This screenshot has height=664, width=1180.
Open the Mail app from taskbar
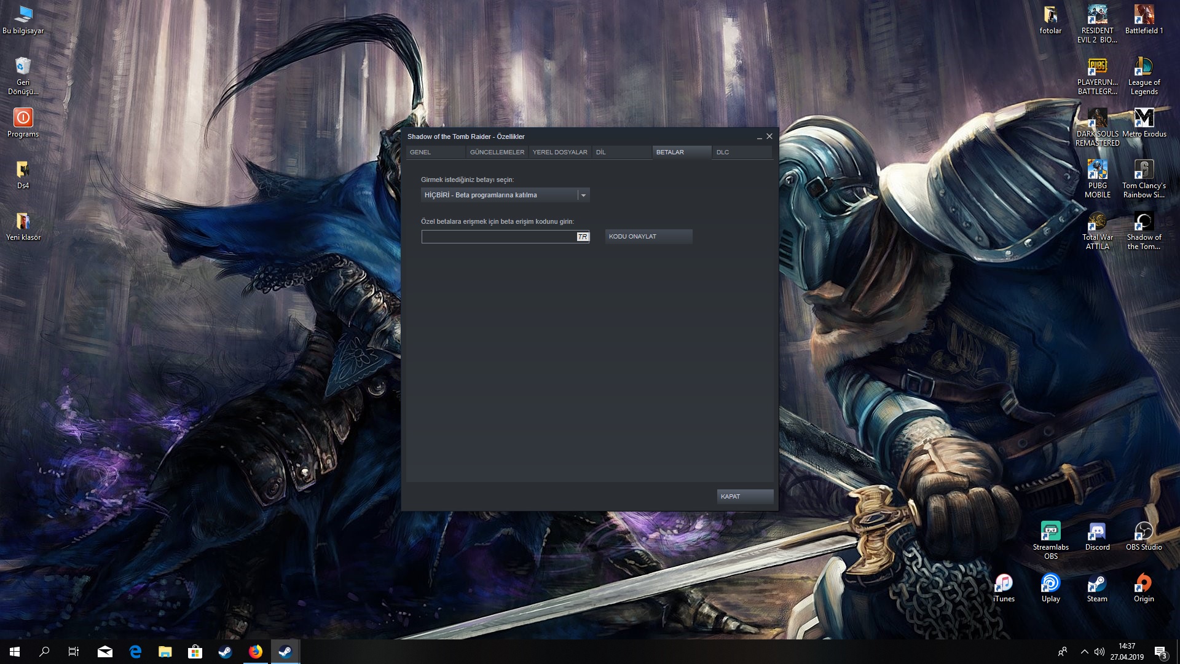tap(105, 652)
